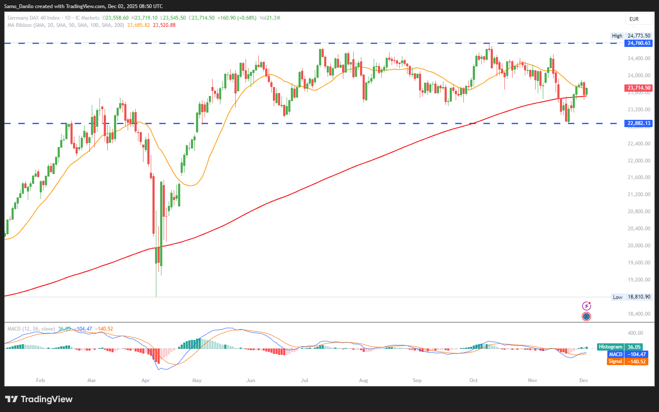Click the Germany DAX 40 Index title
659x412 pixels.
(x=34, y=18)
